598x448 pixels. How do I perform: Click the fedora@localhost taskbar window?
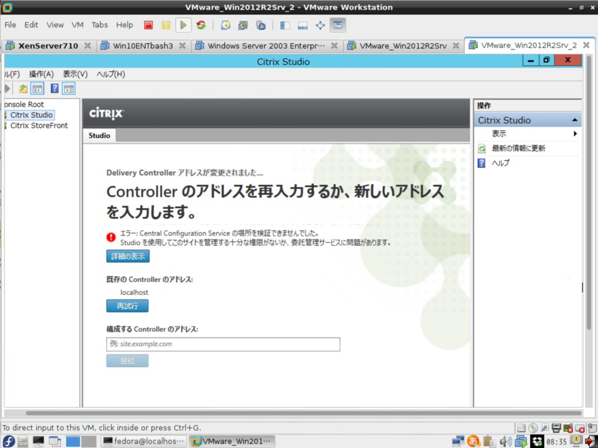tap(145, 442)
